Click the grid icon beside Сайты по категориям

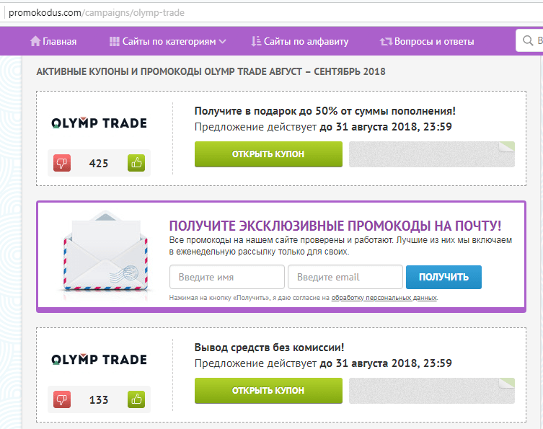[114, 42]
